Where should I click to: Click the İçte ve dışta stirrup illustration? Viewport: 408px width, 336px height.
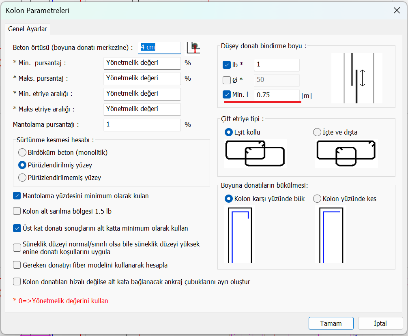click(x=347, y=153)
